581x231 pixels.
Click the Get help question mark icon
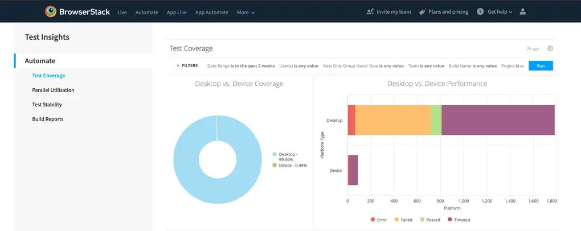coord(480,12)
